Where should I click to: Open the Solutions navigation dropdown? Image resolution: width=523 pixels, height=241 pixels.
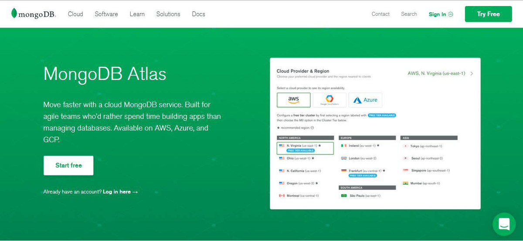click(168, 14)
